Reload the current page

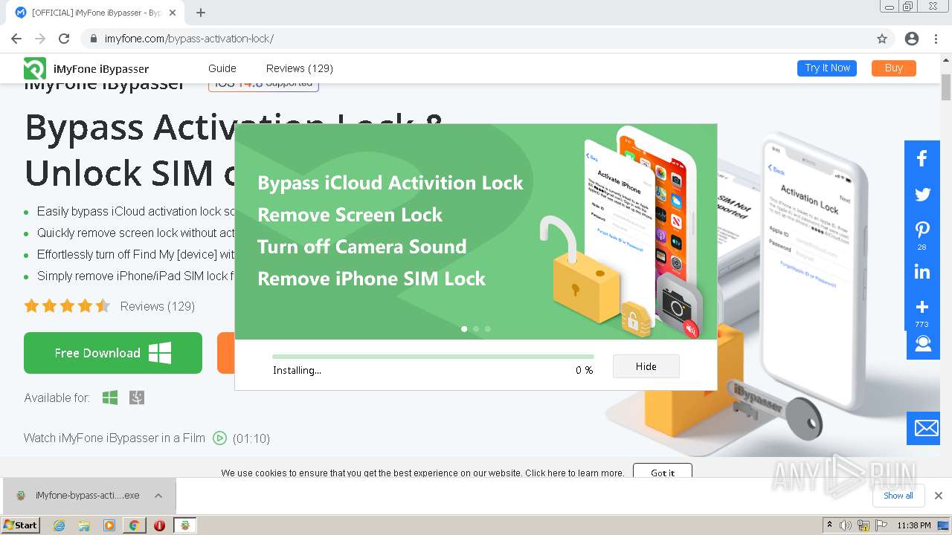coord(64,39)
